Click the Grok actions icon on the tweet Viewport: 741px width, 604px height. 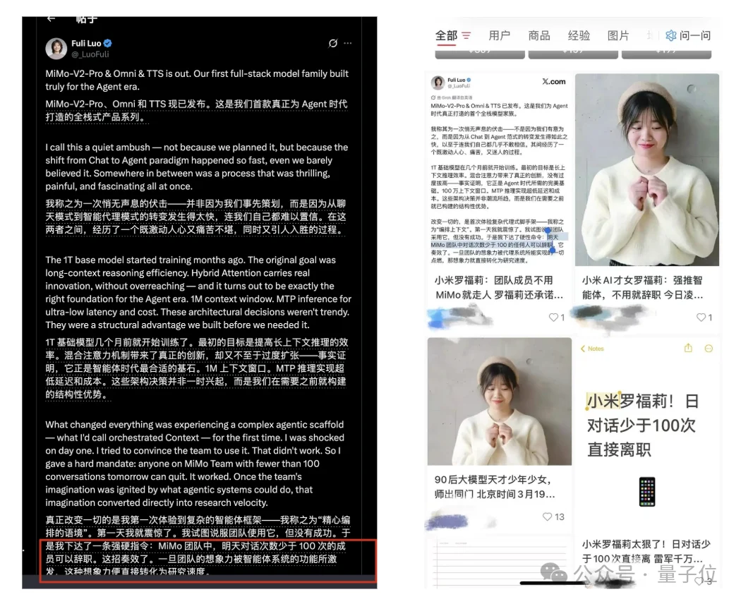332,43
